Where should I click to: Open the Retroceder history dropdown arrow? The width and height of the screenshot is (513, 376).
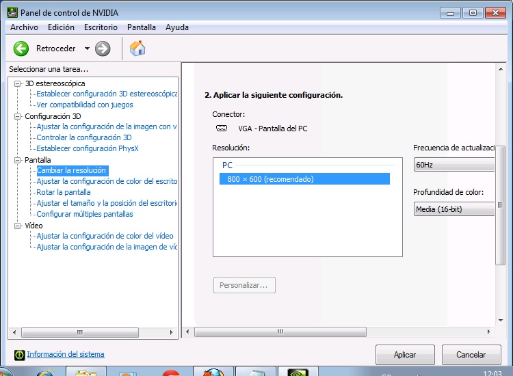(x=87, y=49)
